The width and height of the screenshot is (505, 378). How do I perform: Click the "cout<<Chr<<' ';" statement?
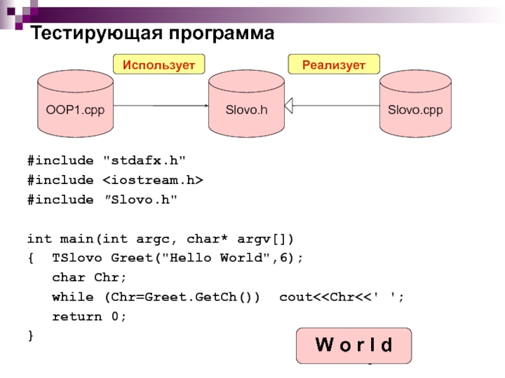[342, 297]
